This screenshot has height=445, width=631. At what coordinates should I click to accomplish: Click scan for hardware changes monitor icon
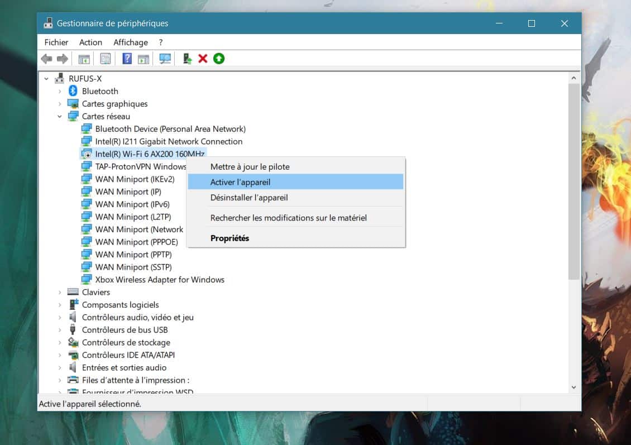165,59
